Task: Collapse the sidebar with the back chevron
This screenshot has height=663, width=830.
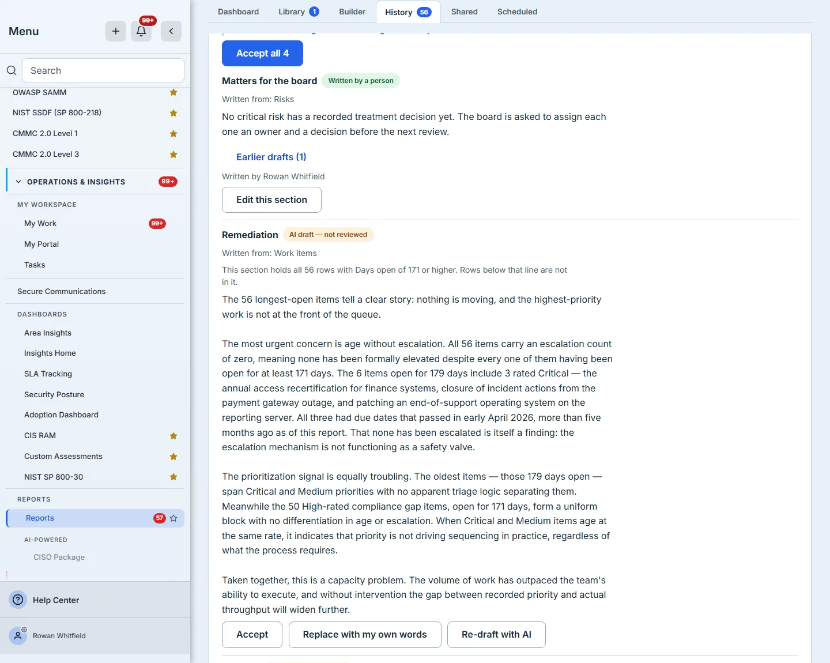Action: (x=171, y=31)
